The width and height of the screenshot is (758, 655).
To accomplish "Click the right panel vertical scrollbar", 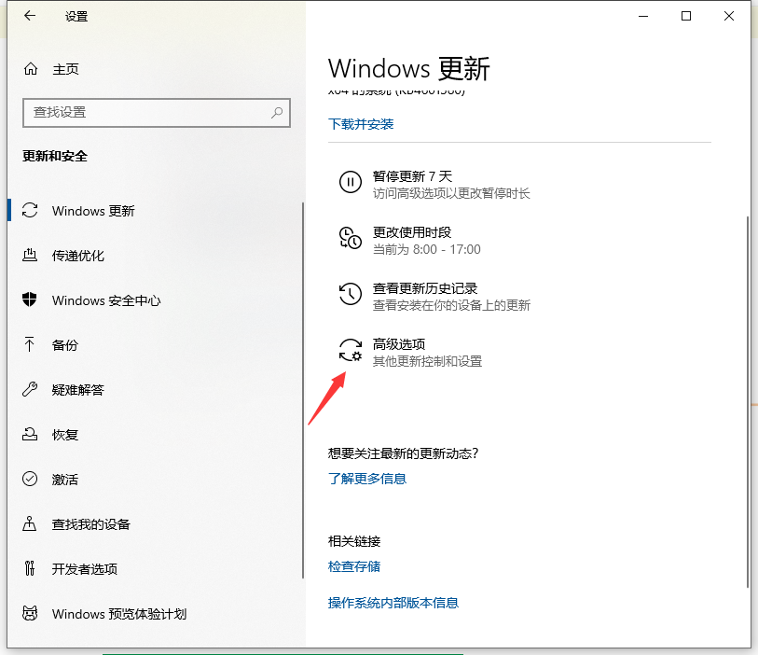I will (746, 401).
